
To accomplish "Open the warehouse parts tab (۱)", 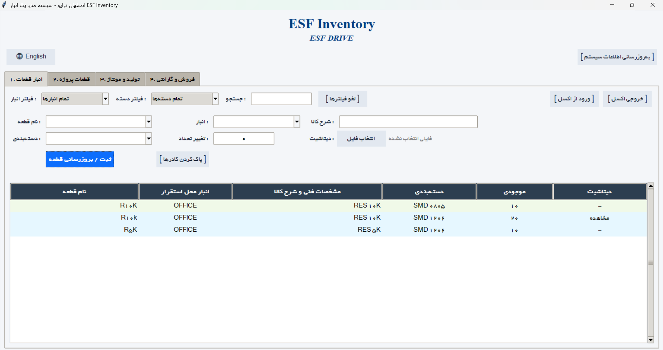I will (x=26, y=79).
